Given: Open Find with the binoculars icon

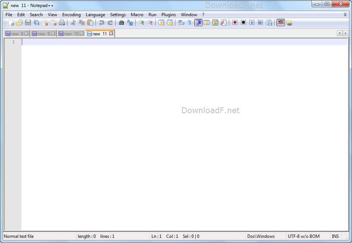Looking at the screenshot, I should (x=121, y=22).
